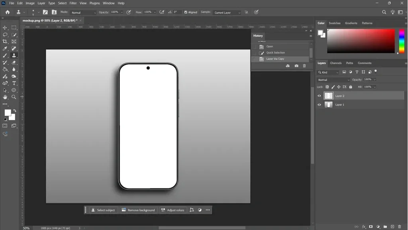Select the Hand tool
408x230 pixels.
[x=5, y=97]
